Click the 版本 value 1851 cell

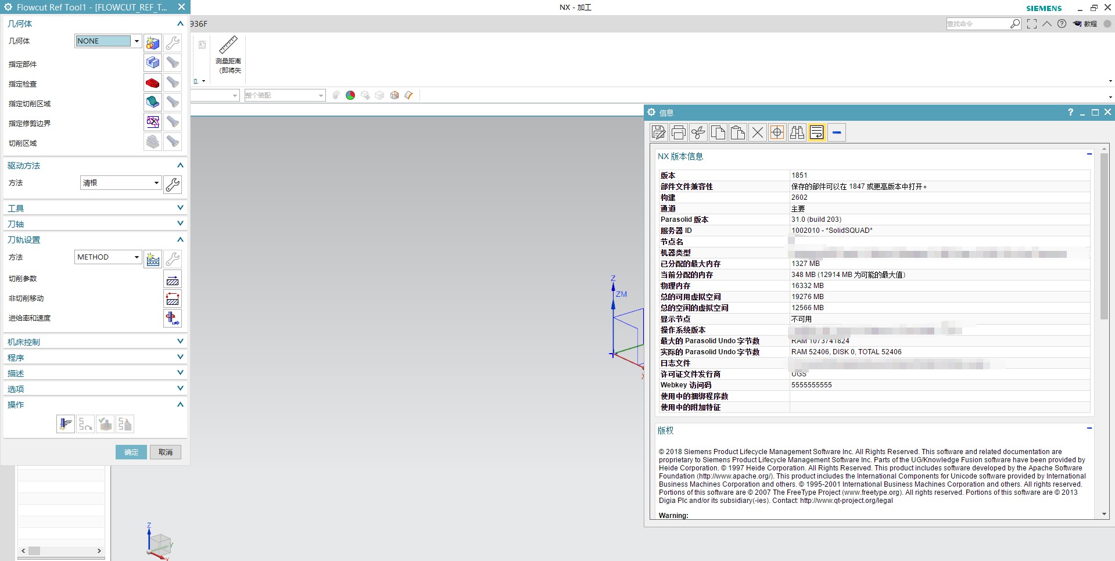pyautogui.click(x=940, y=175)
